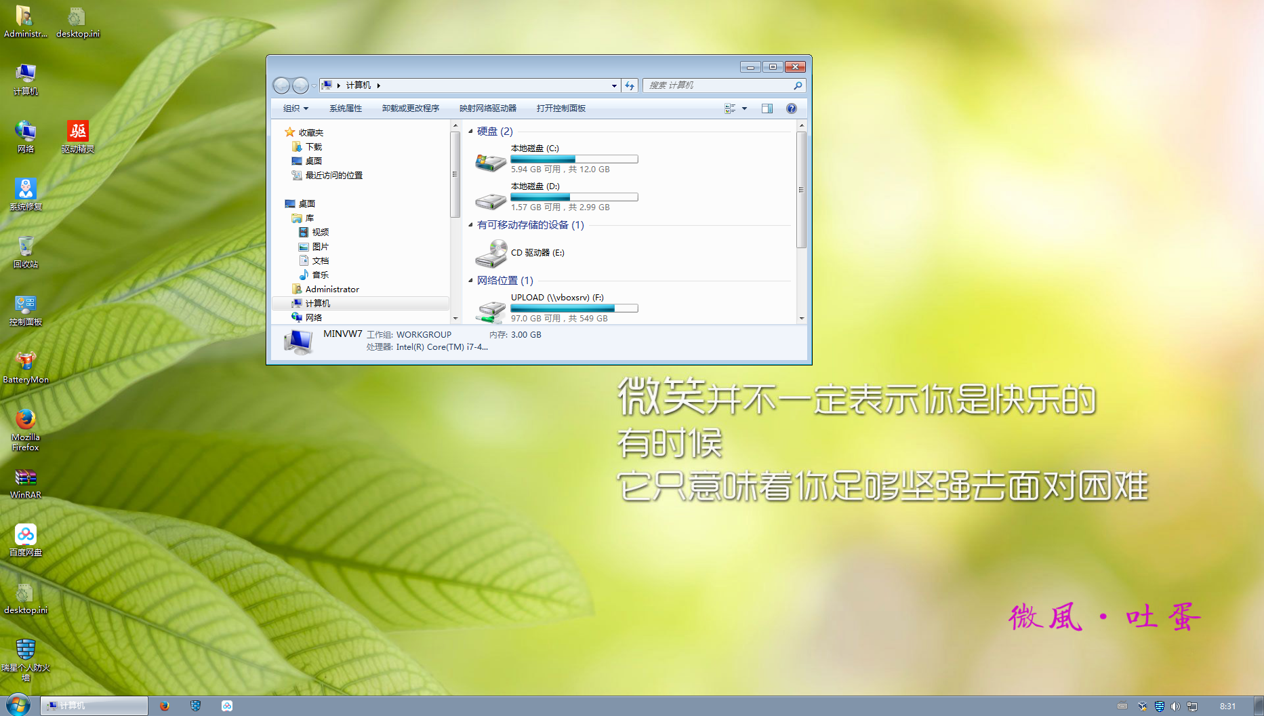Open the CD drive E: icon
The image size is (1264, 716).
(x=491, y=254)
